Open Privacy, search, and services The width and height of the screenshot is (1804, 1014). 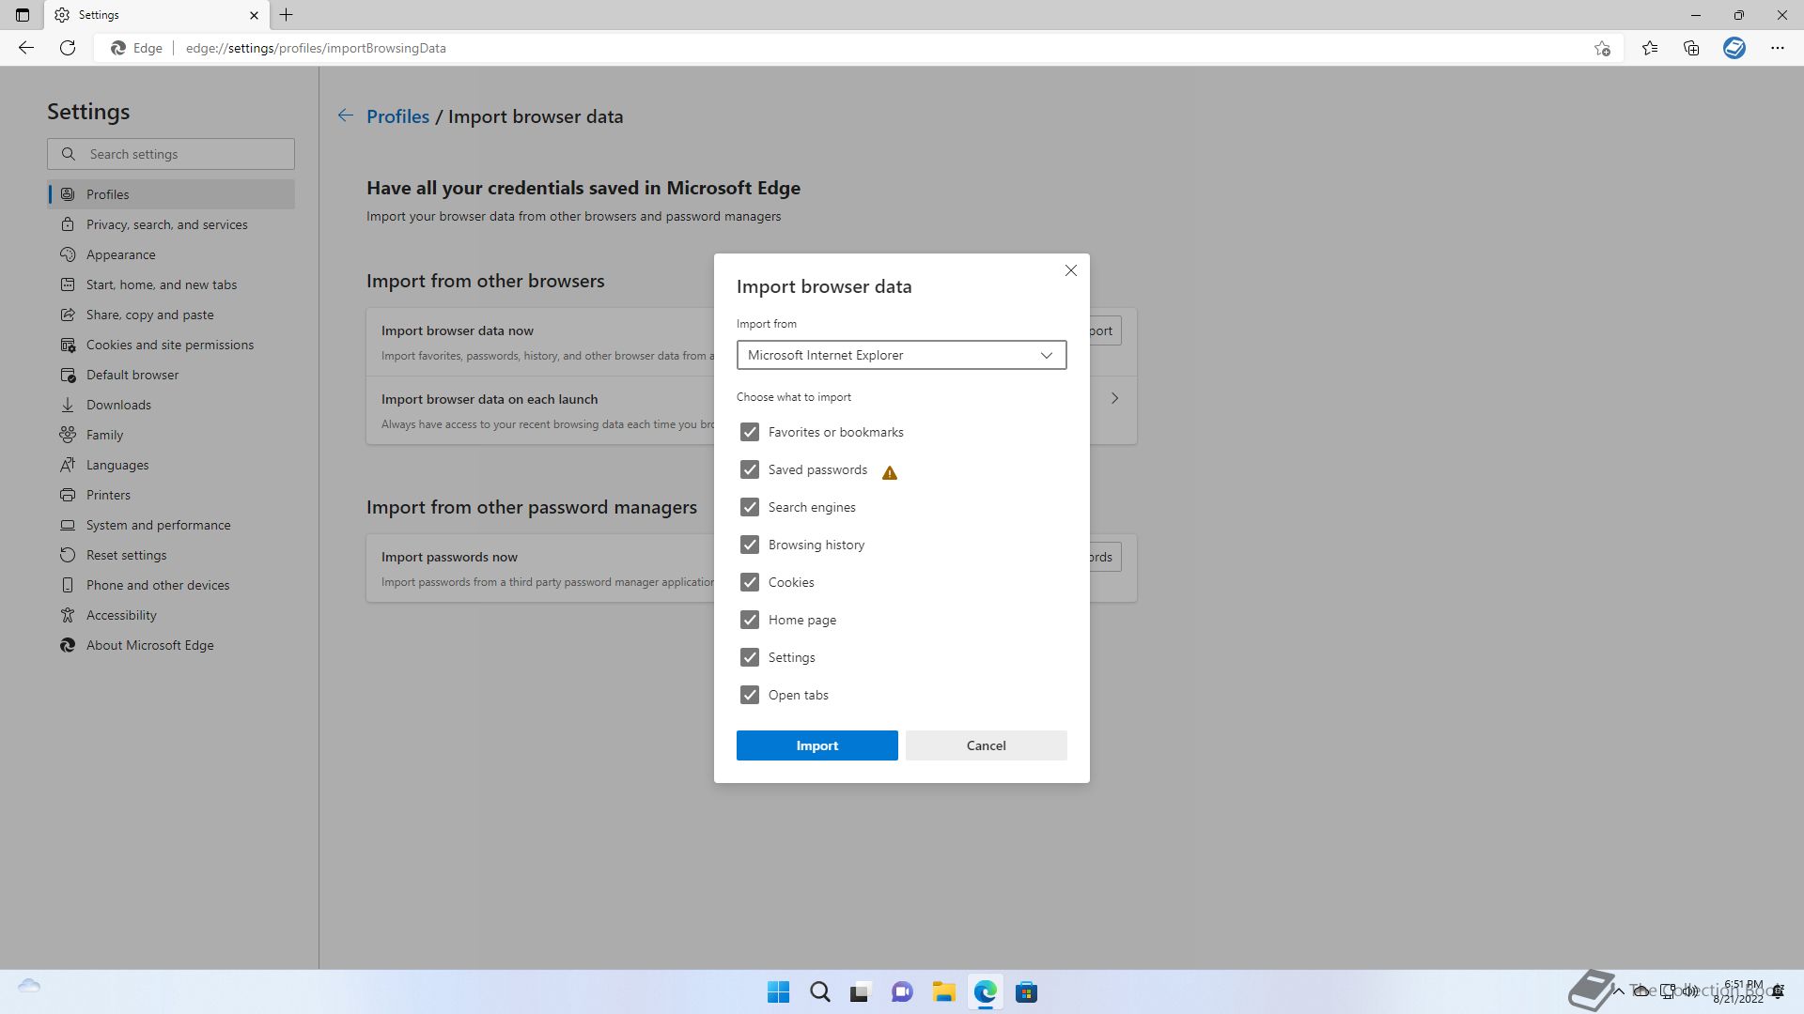171,224
